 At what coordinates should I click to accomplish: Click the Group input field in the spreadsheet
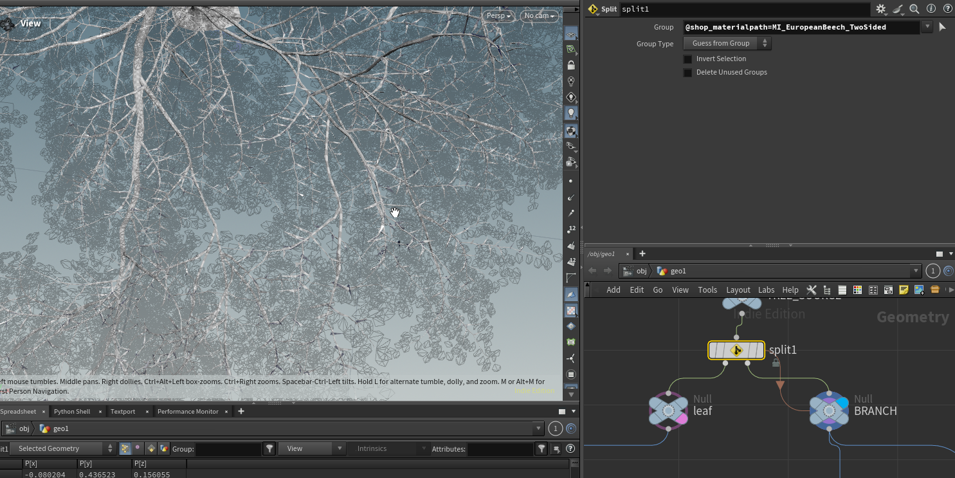[x=228, y=448]
